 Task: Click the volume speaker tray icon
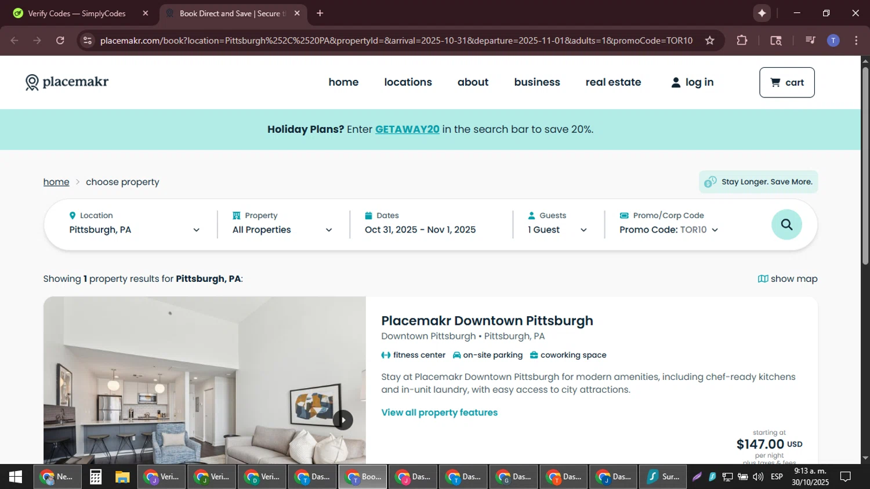757,477
